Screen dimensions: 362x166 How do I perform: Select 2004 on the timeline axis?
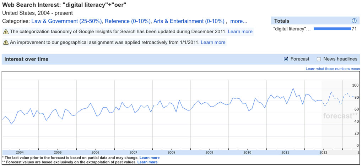[20, 153]
